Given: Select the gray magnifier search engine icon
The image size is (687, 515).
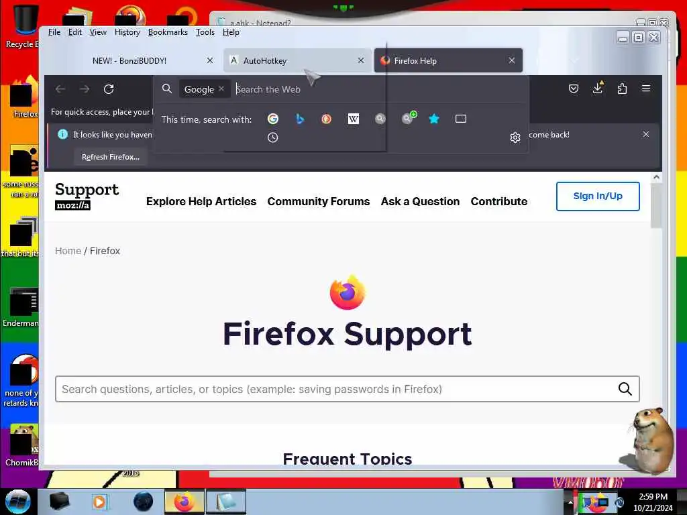Looking at the screenshot, I should click(380, 119).
